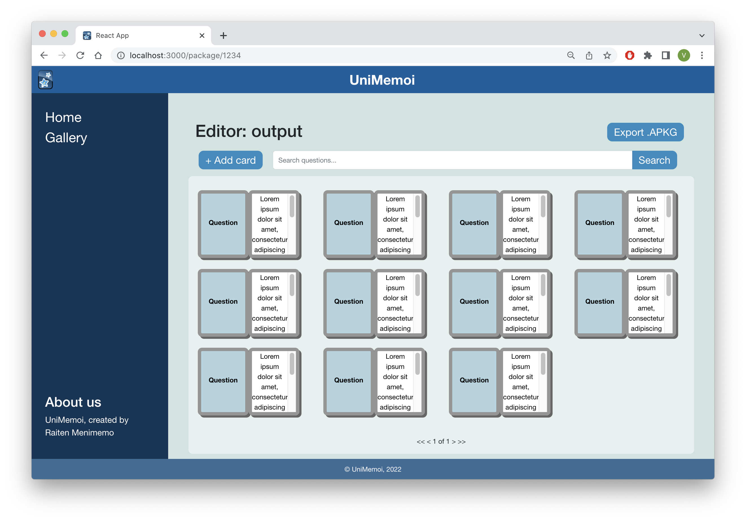Reload the page with refresh icon
The image size is (746, 521).
[80, 56]
